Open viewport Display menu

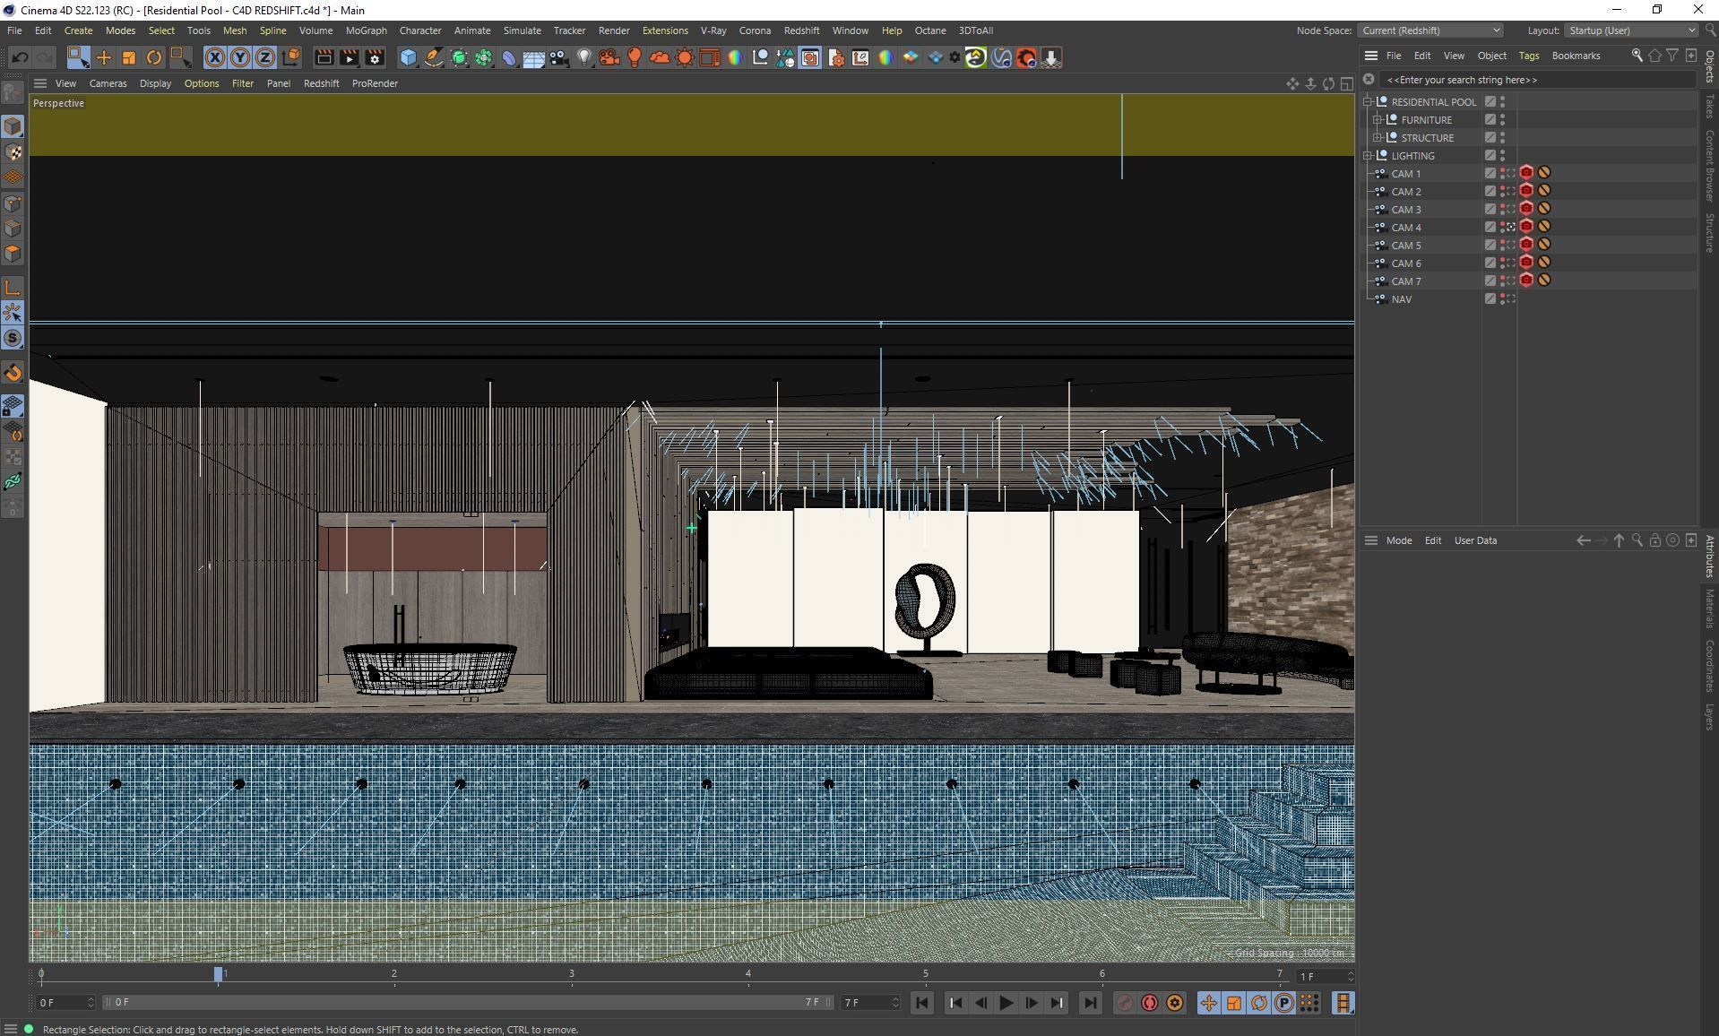click(155, 83)
